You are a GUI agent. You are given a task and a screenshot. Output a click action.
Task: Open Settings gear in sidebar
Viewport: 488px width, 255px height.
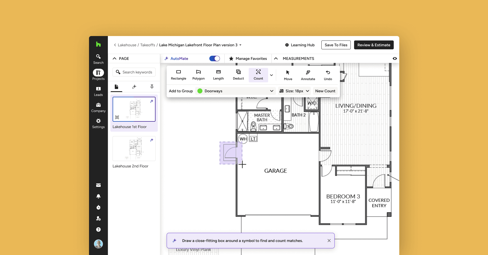98,124
